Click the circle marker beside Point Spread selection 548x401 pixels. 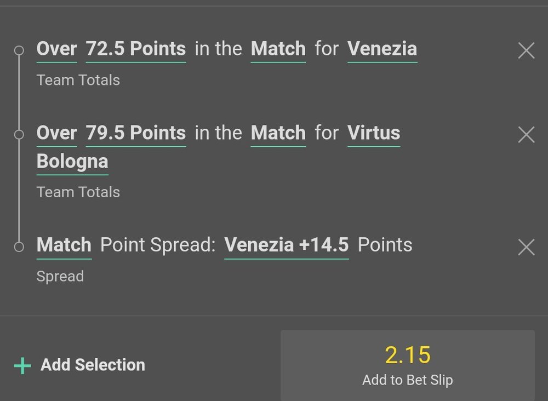point(19,247)
